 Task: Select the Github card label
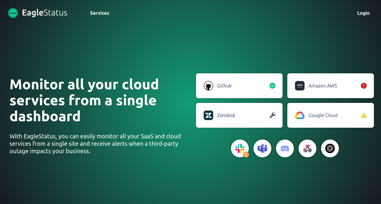[x=224, y=86]
